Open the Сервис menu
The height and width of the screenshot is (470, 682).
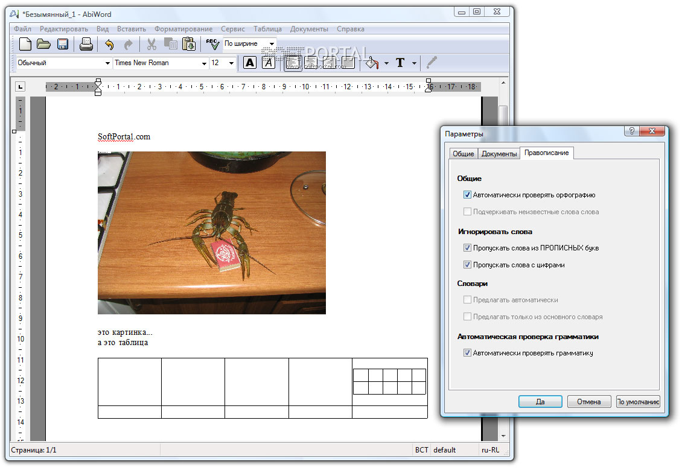point(233,29)
